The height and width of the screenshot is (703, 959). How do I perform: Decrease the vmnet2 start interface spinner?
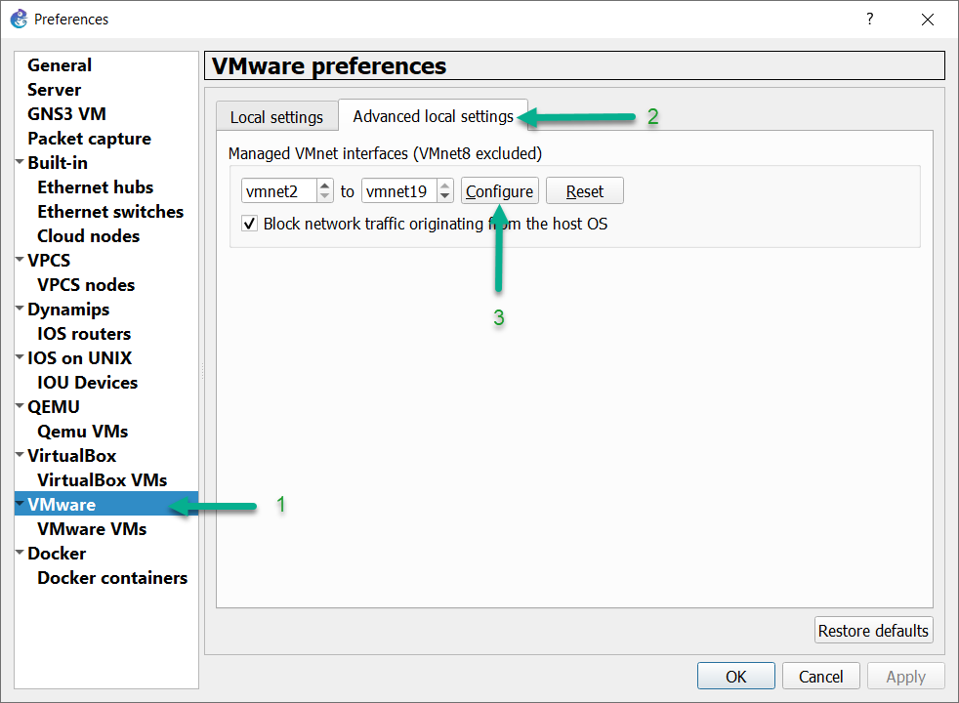click(325, 197)
